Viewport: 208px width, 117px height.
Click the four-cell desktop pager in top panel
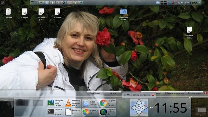pyautogui.click(x=164, y=3)
